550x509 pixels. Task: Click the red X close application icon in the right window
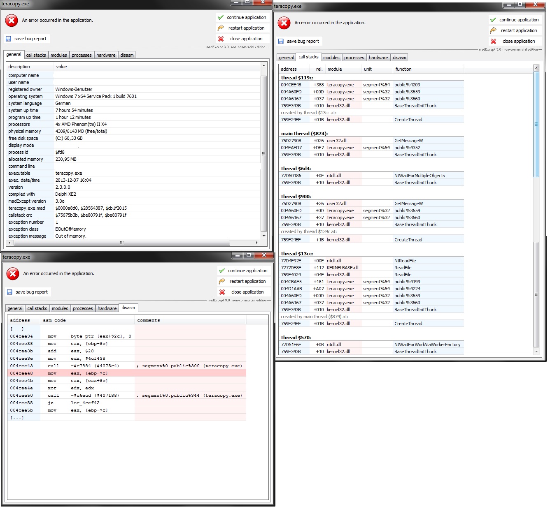pos(493,41)
